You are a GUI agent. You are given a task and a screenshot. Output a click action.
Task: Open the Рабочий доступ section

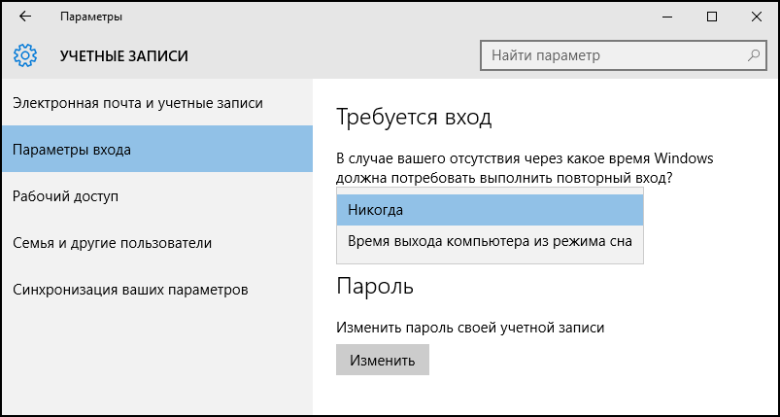(x=157, y=196)
